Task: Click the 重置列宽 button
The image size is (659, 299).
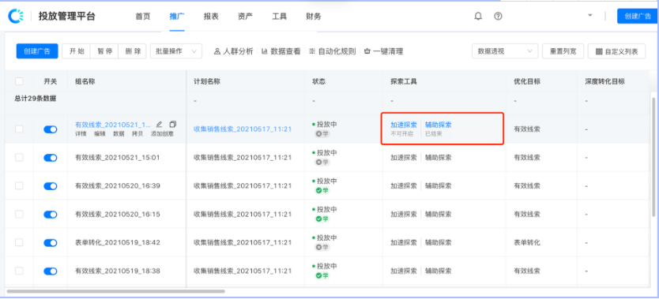Action: (x=563, y=51)
